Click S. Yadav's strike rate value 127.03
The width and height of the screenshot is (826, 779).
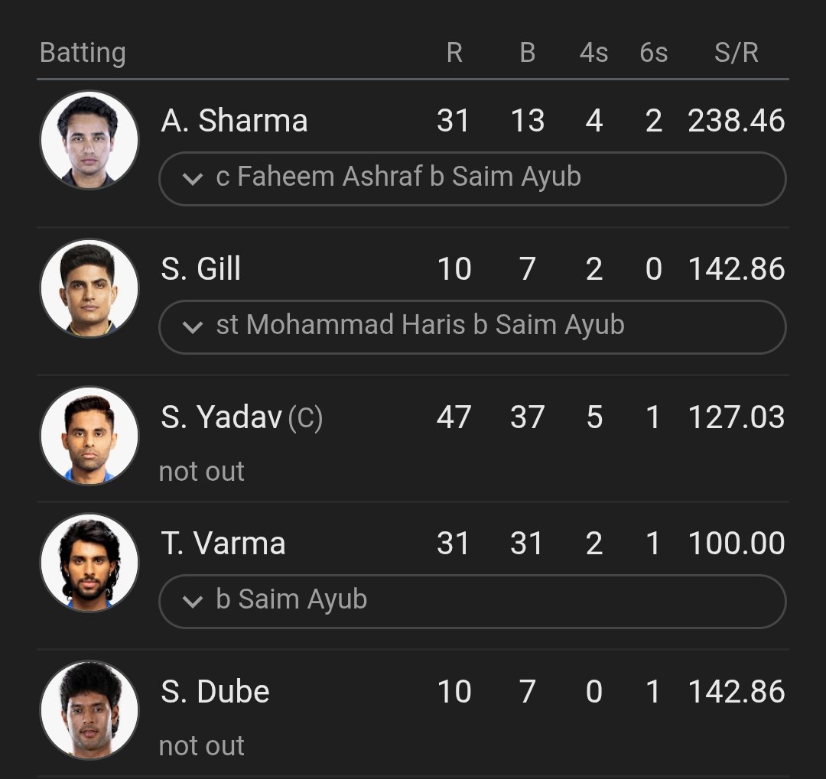tap(735, 417)
